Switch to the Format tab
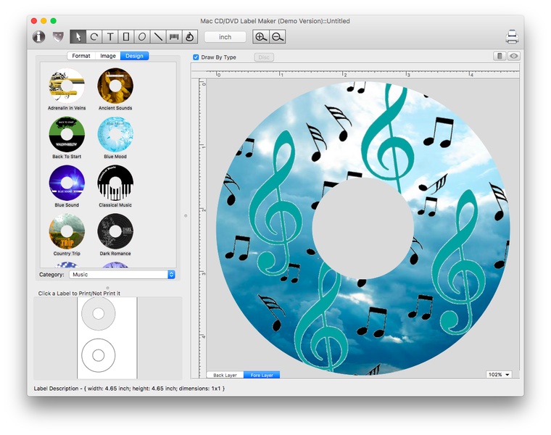This screenshot has width=551, height=435. tap(81, 56)
